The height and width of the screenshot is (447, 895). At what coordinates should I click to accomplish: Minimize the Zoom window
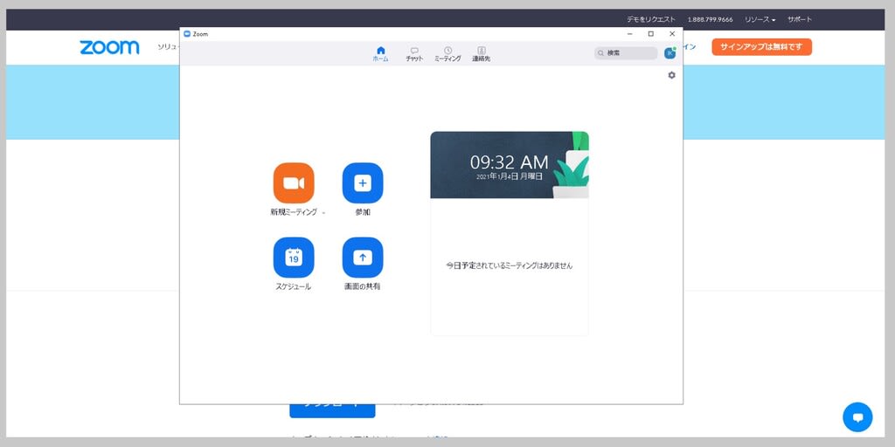coord(629,34)
